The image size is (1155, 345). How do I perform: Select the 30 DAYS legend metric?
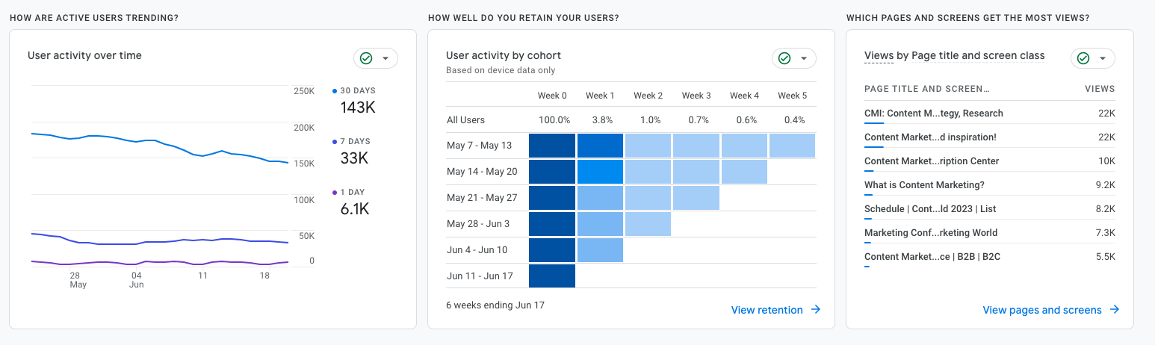(x=357, y=90)
